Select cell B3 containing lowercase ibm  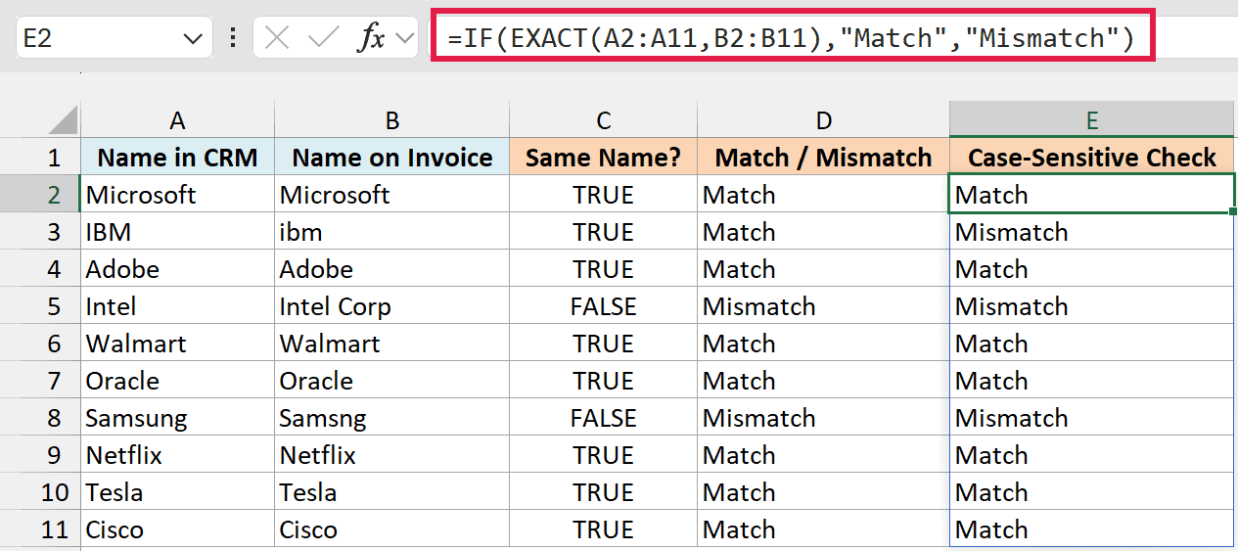[392, 232]
